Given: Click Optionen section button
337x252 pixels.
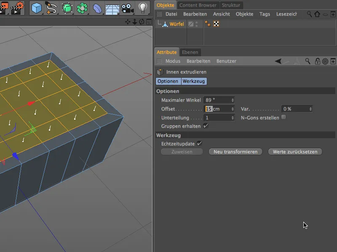Looking at the screenshot, I should coord(168,81).
